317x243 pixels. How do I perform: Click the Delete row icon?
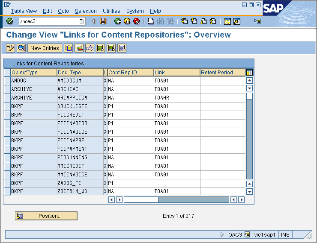click(x=79, y=48)
